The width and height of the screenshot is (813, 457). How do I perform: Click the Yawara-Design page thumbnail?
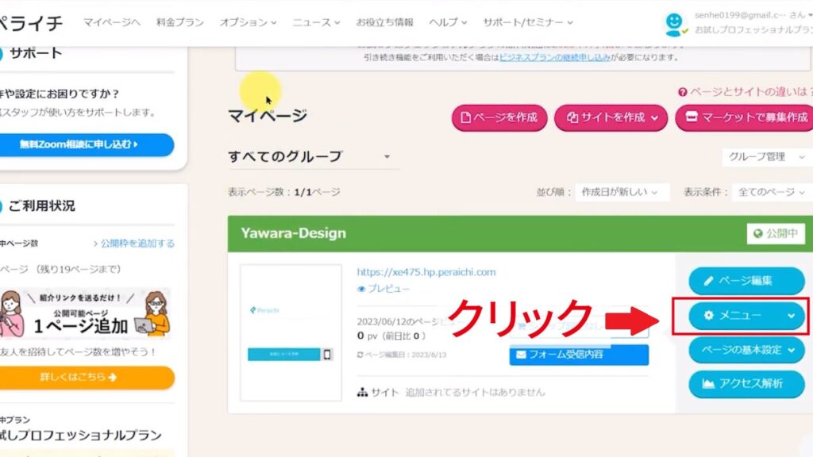pos(291,332)
